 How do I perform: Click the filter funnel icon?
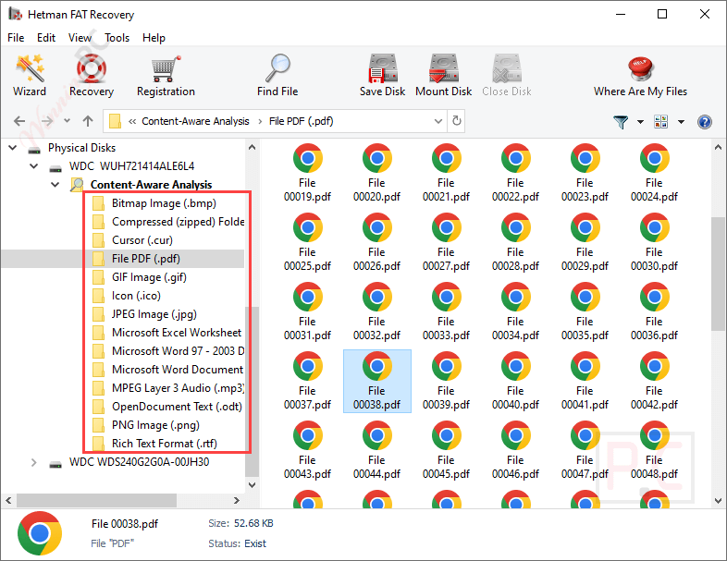click(x=621, y=122)
